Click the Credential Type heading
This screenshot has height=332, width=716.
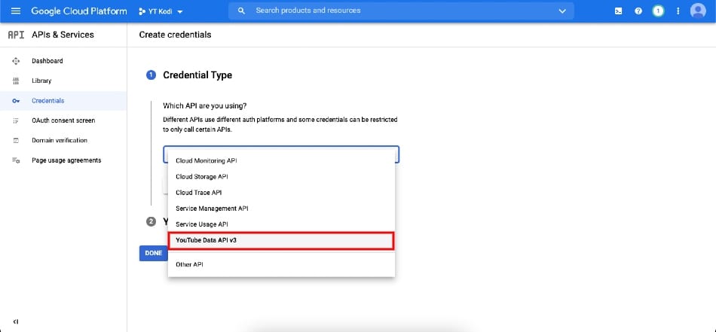(197, 75)
